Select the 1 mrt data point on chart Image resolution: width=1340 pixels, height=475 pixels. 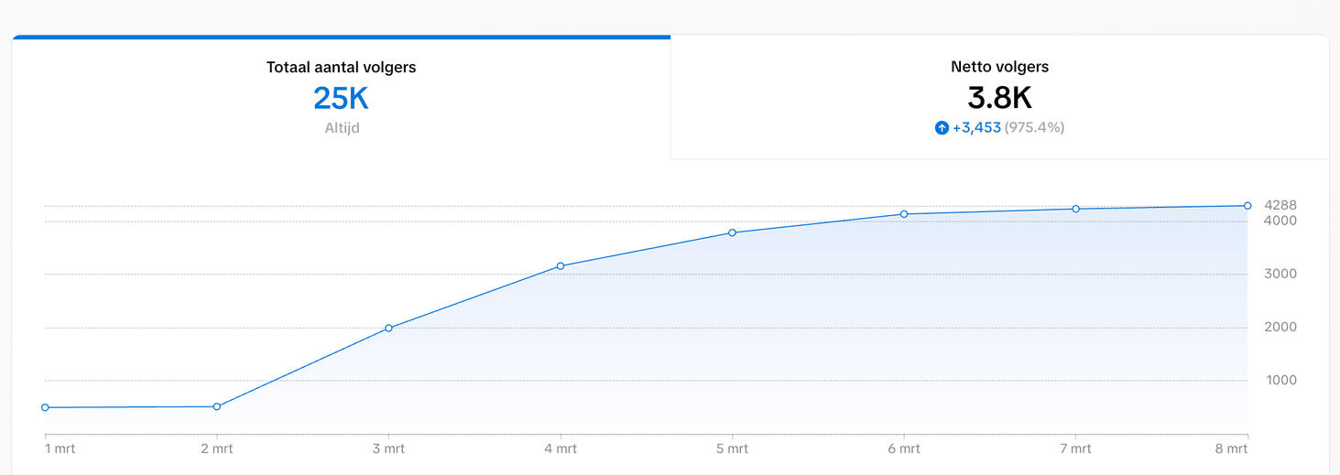point(45,407)
